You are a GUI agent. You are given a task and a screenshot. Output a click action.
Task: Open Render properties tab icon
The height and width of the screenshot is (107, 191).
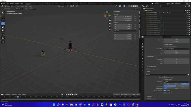143,44
